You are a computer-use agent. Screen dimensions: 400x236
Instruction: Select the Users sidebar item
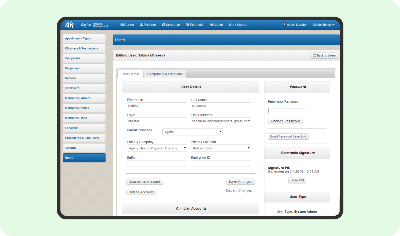[84, 158]
